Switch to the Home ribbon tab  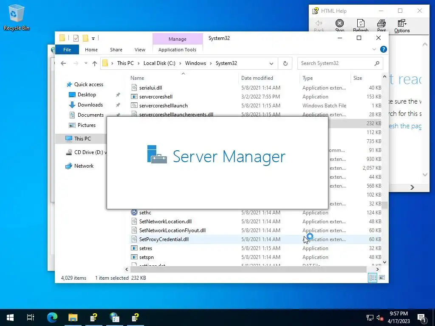(91, 50)
